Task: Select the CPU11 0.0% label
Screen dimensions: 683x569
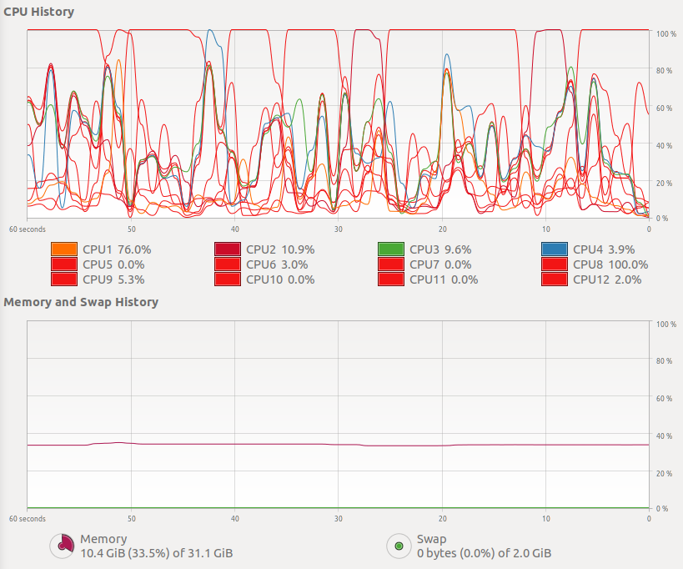Action: pos(444,279)
